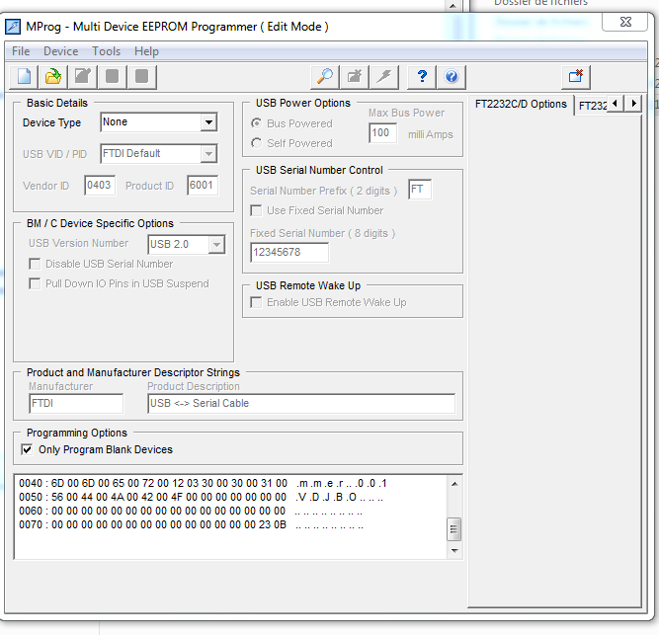The width and height of the screenshot is (659, 635).
Task: Click the Serial Number Prefix field
Action: 420,190
